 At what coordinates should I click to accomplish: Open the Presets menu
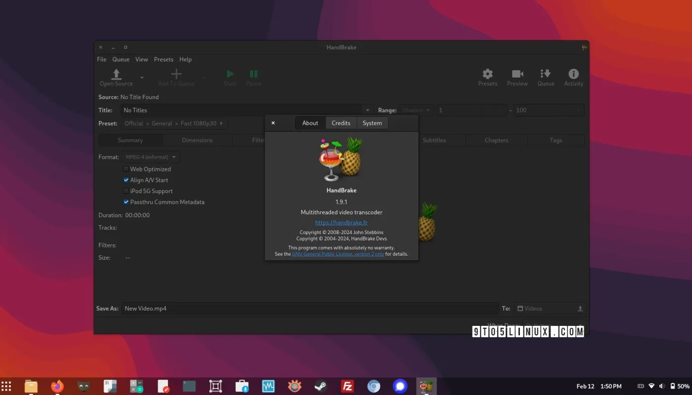click(164, 59)
